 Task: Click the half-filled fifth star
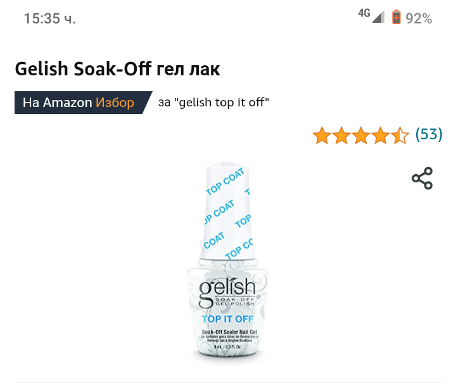400,135
